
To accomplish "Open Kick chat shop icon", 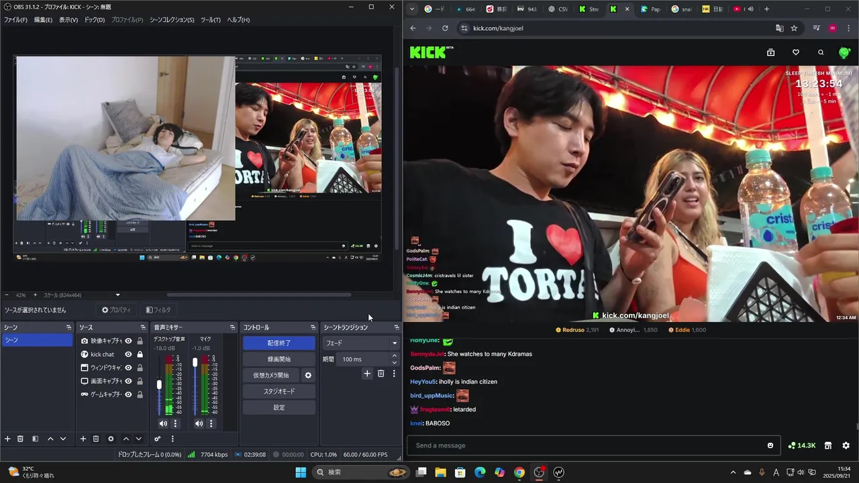I will (x=828, y=445).
